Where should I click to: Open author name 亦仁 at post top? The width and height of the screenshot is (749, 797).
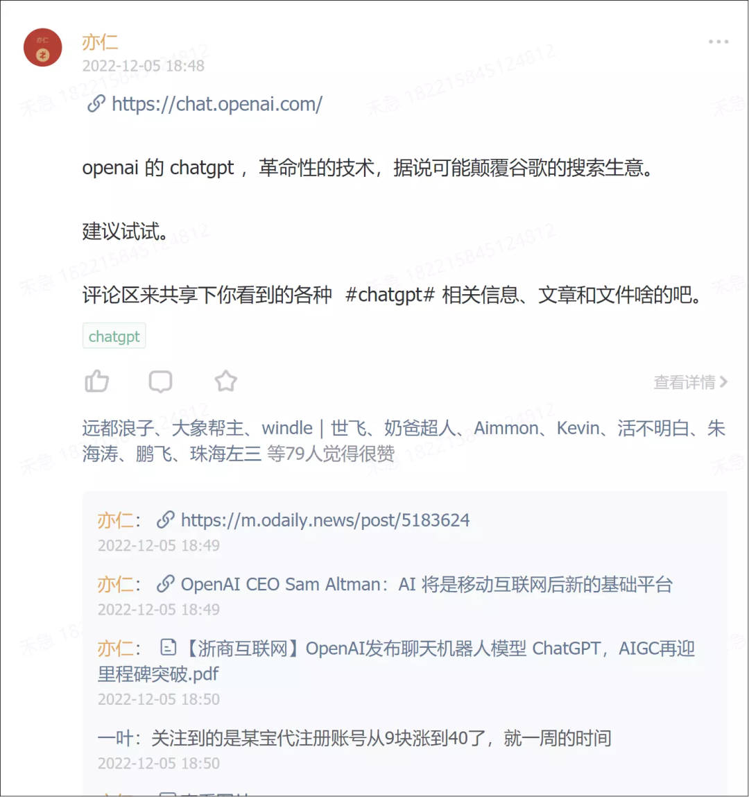[x=100, y=43]
